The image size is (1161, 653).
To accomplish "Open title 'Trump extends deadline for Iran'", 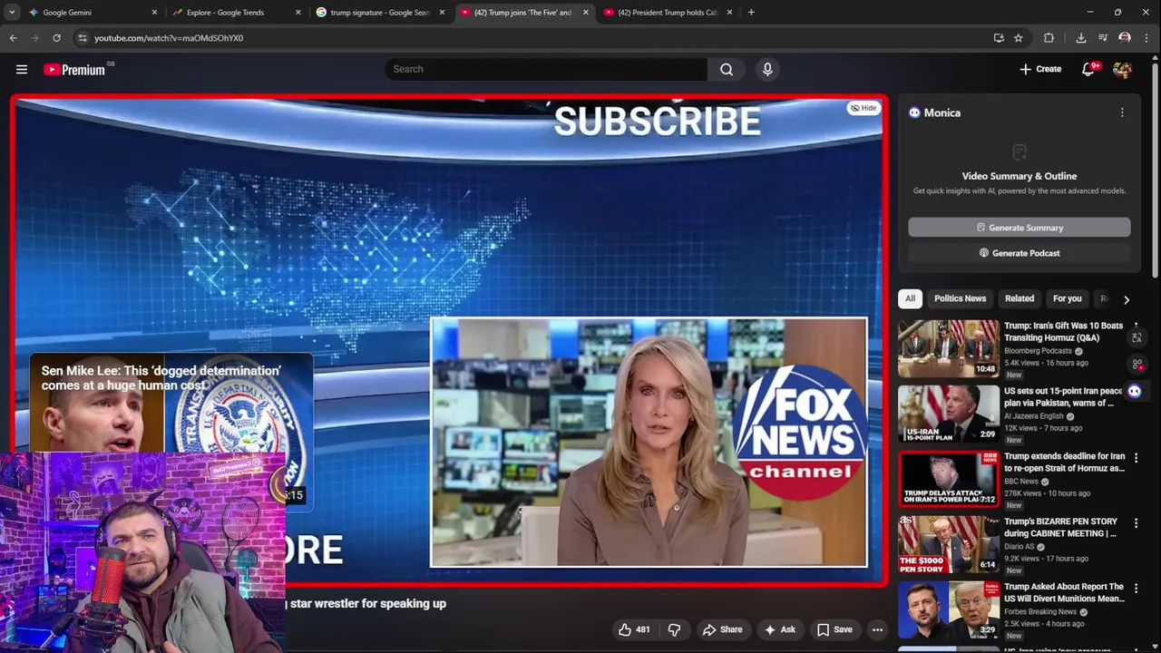I will pyautogui.click(x=1064, y=463).
